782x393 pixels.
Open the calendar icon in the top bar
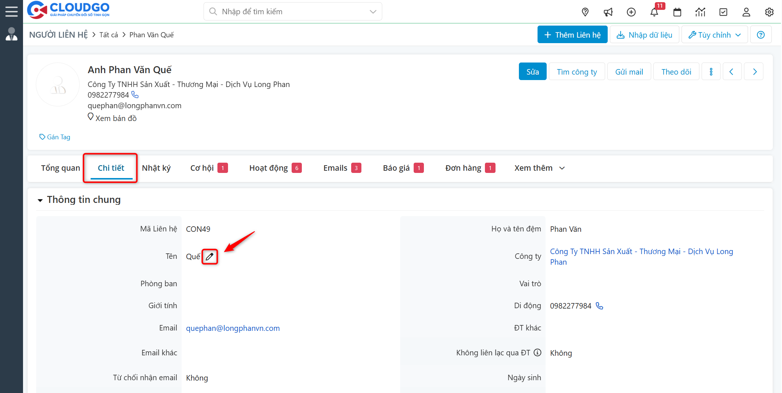677,12
